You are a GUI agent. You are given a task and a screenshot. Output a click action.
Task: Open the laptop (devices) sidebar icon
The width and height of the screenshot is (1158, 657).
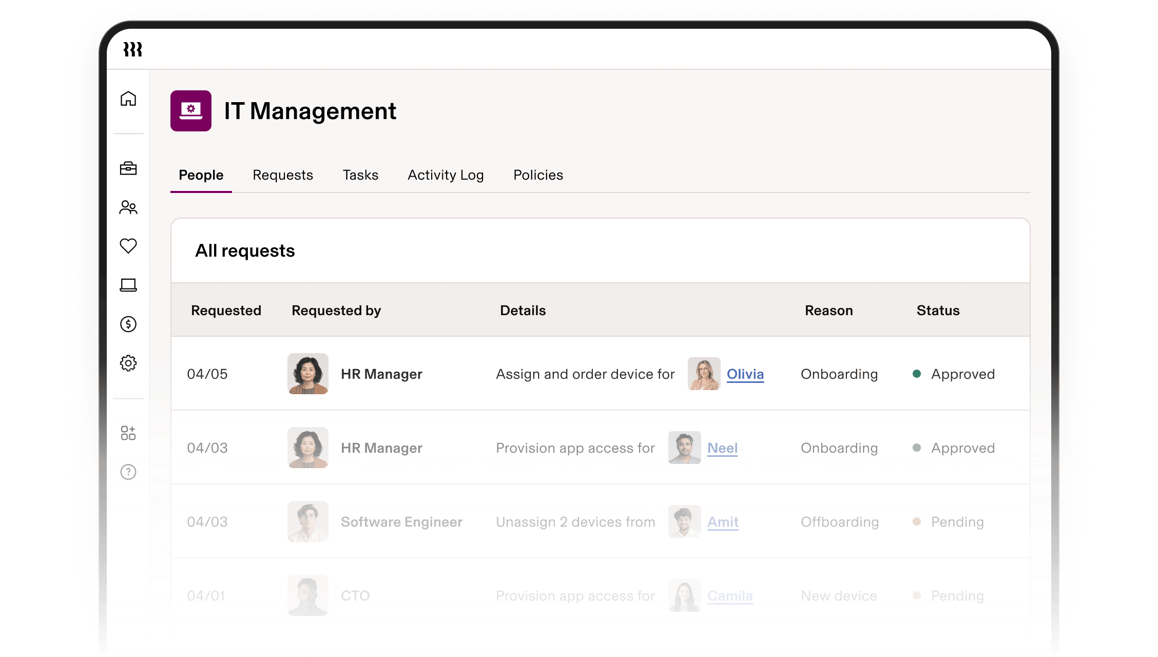128,285
